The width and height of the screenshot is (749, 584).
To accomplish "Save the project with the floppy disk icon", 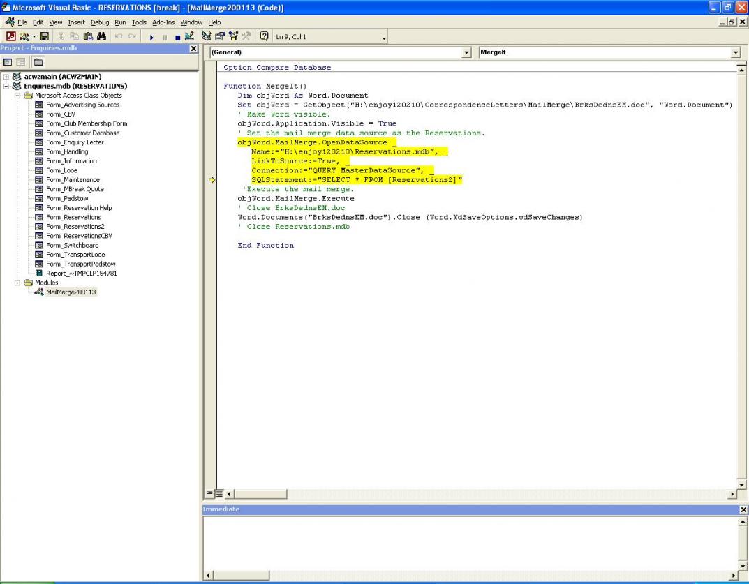I will coord(44,36).
